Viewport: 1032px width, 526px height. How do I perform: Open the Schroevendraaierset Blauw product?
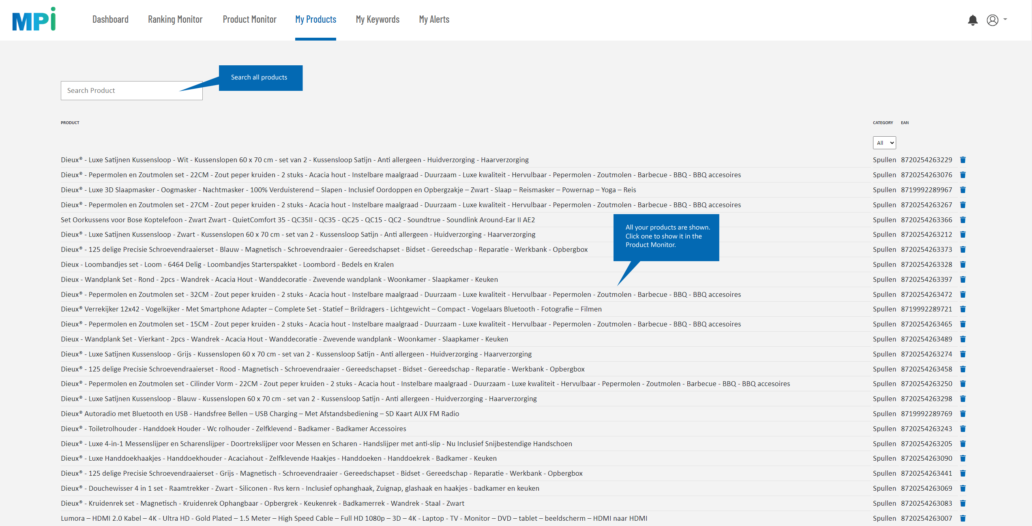pos(324,249)
